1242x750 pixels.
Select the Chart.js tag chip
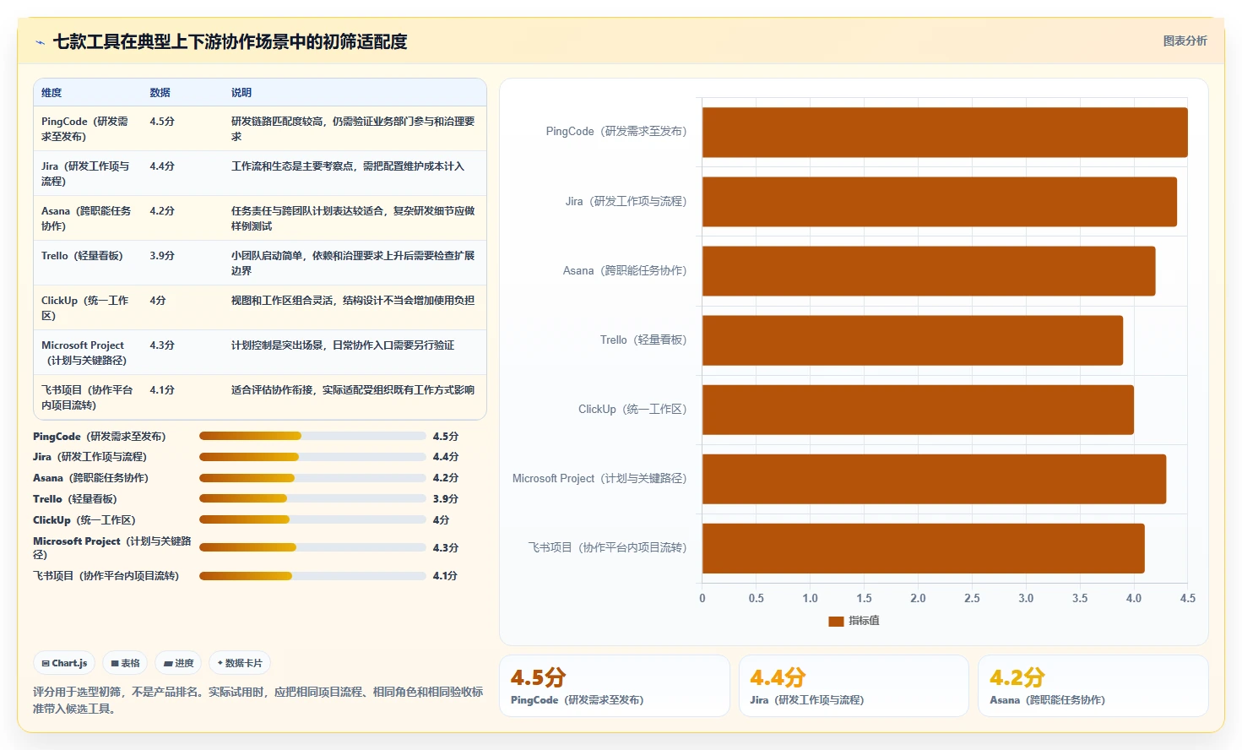64,663
